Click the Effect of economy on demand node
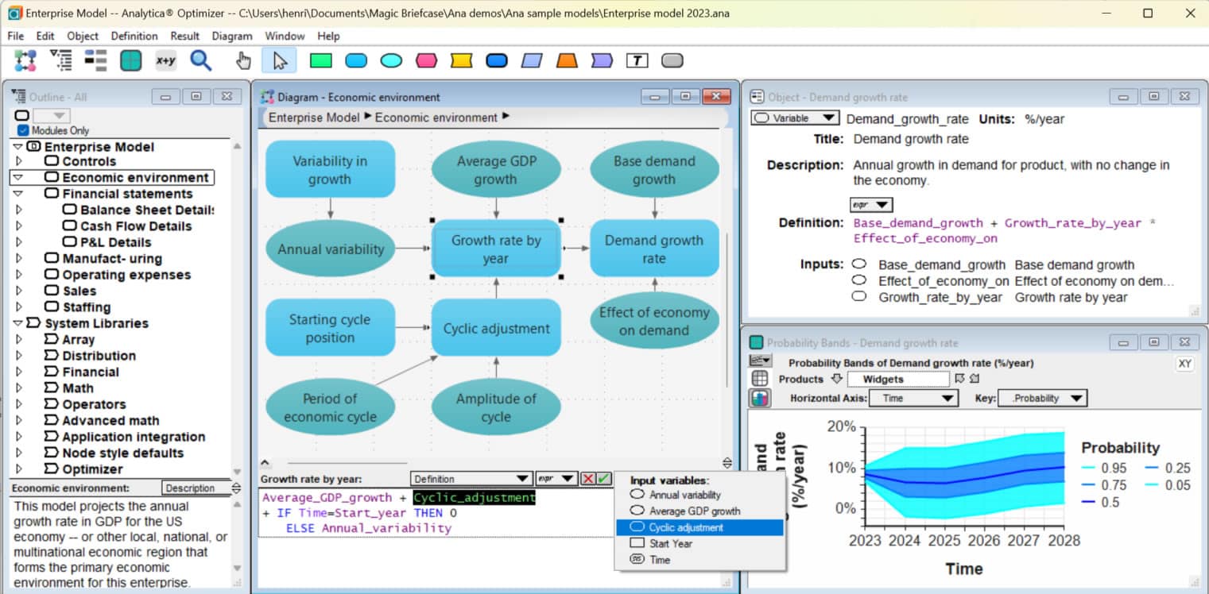The image size is (1209, 594). 654,322
